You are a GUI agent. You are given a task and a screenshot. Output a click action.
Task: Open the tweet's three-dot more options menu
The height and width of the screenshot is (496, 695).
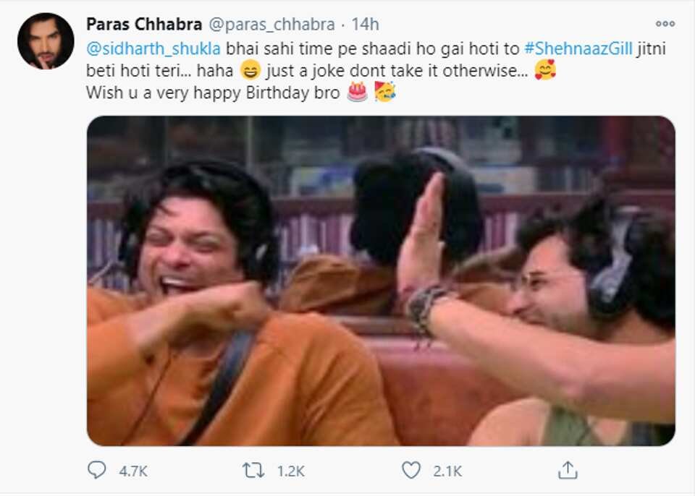tap(664, 24)
